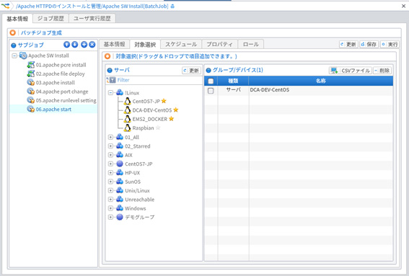The height and width of the screenshot is (276, 409).
Task: Click the 削除 button
Action: click(x=382, y=71)
